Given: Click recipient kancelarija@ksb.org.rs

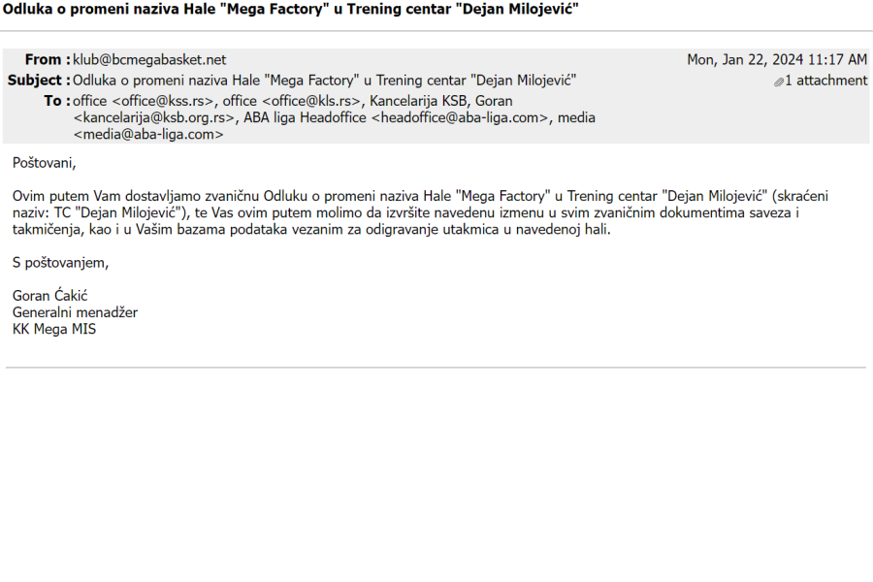Looking at the screenshot, I should tap(154, 118).
